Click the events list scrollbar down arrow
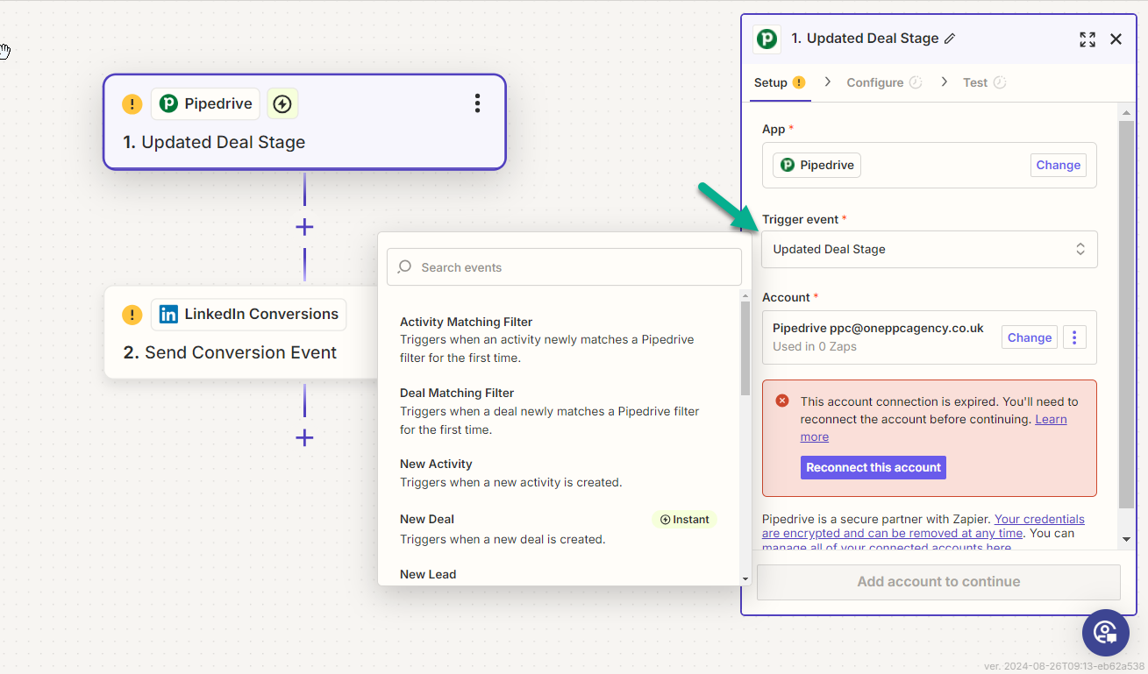 point(745,578)
